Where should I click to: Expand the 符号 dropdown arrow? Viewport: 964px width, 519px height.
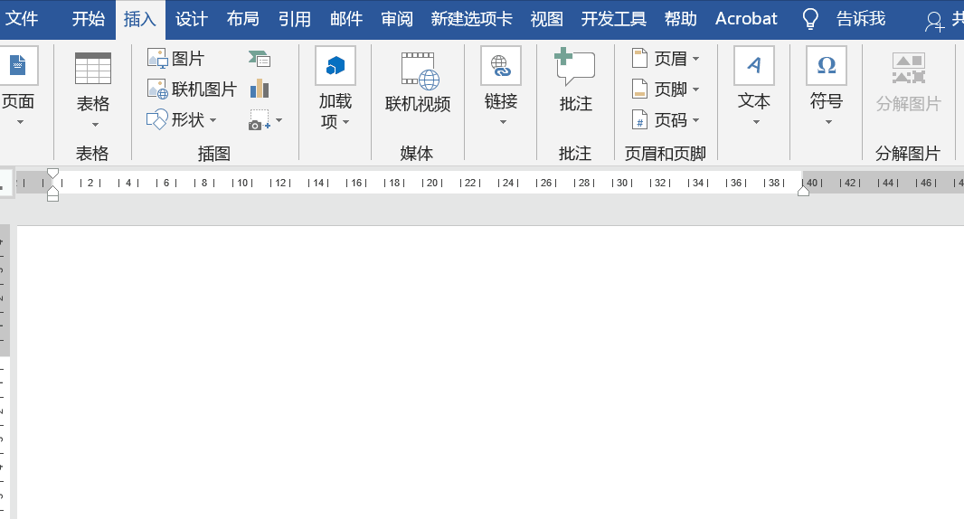click(x=828, y=122)
